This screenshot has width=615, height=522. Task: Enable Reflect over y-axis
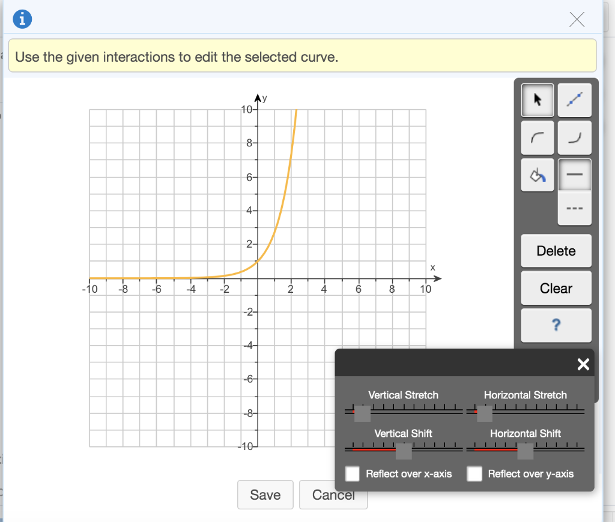[474, 473]
